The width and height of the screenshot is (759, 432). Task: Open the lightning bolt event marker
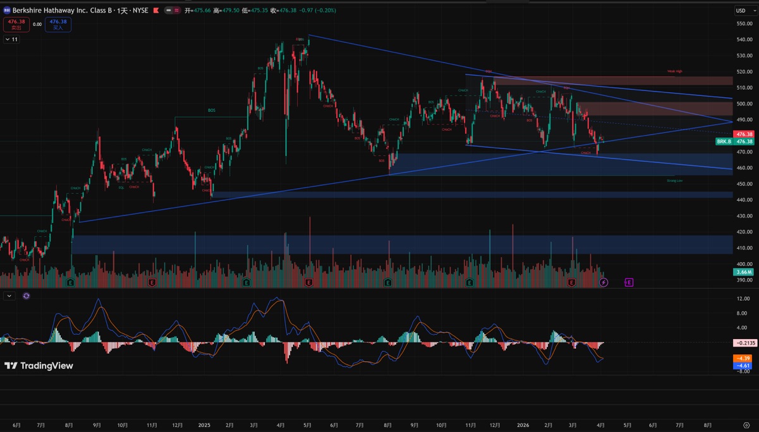click(x=604, y=282)
